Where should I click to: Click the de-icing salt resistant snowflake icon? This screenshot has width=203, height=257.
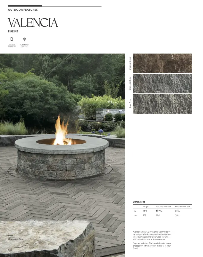(x=24, y=39)
